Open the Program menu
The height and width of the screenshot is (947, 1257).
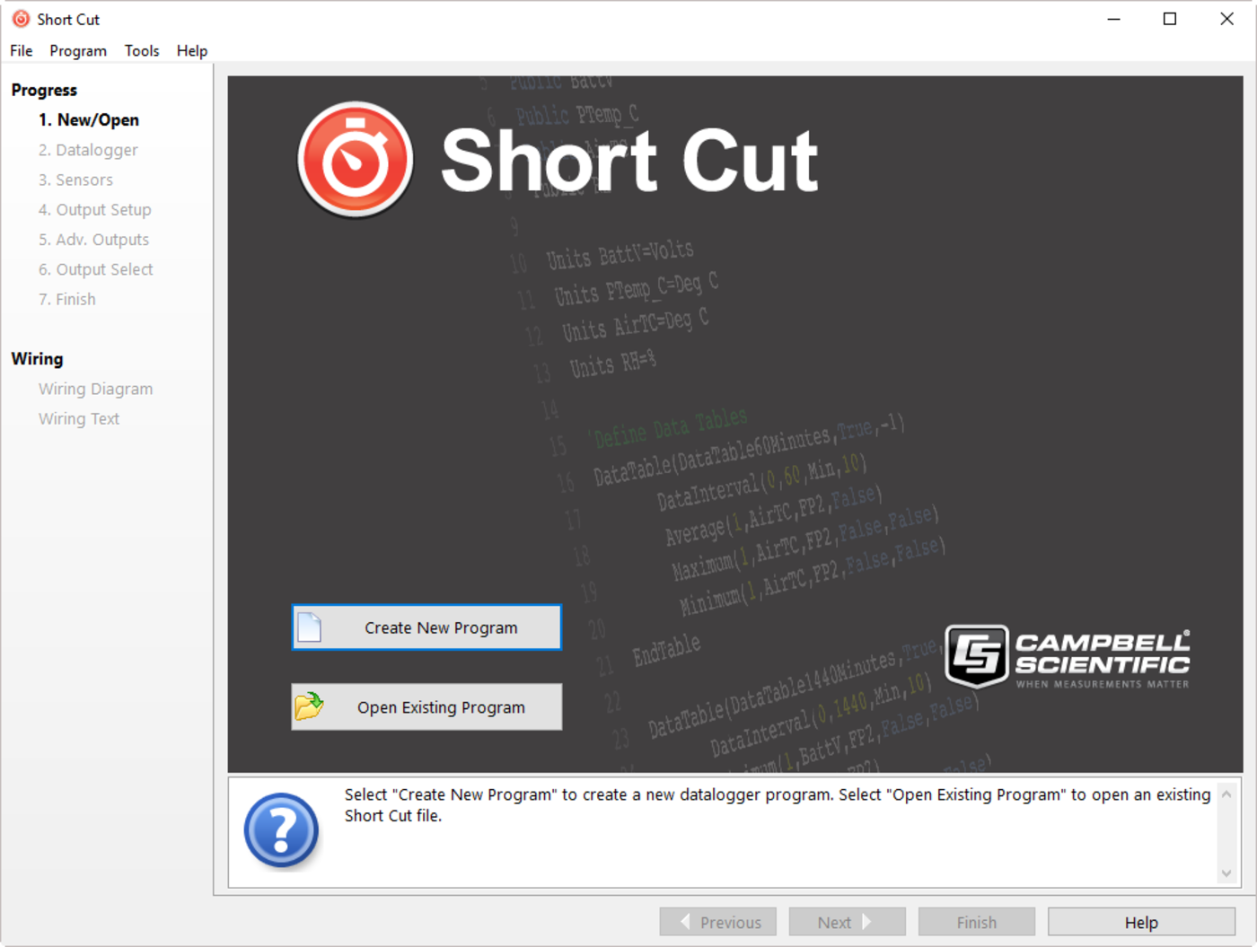[78, 51]
